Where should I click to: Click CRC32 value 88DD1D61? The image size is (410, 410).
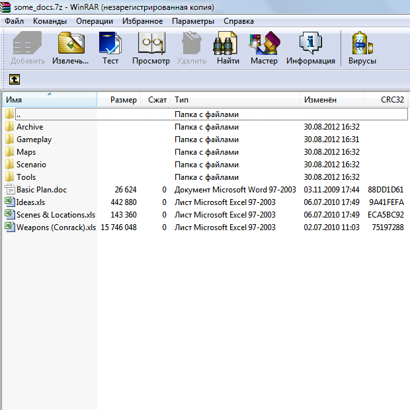[x=386, y=190]
